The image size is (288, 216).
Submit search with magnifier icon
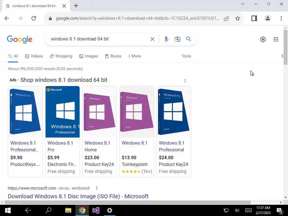point(188,39)
